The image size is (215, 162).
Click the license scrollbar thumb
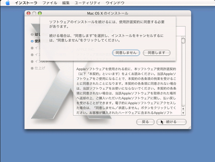coord(183,41)
